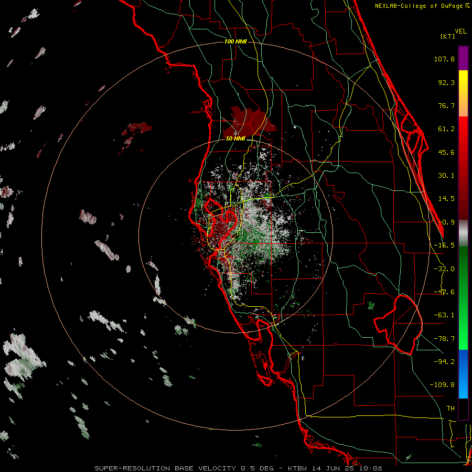Click the TH threshold label

(x=450, y=408)
